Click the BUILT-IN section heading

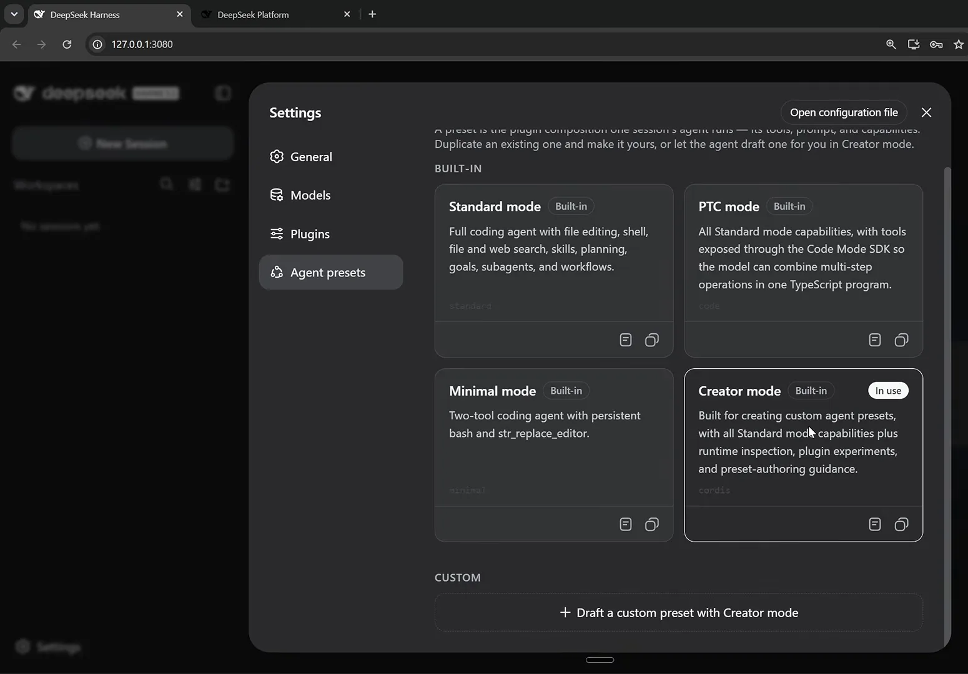(458, 168)
